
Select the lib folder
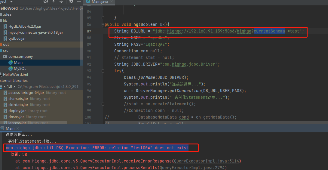tap(5, 20)
